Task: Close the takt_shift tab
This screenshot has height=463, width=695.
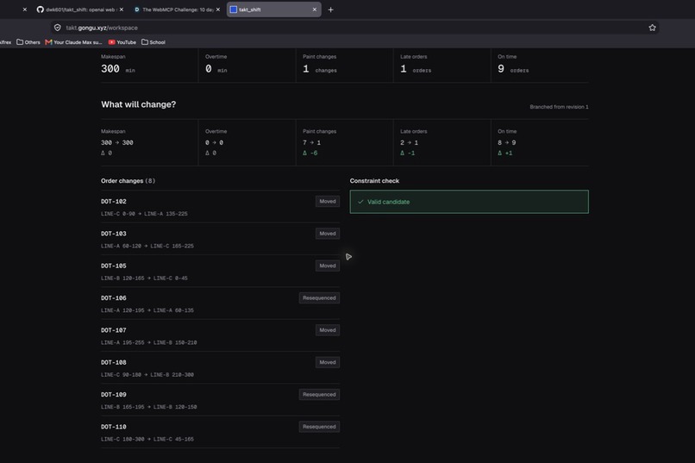Action: point(314,9)
